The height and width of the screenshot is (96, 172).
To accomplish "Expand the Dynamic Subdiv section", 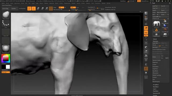I will [x=156, y=60].
